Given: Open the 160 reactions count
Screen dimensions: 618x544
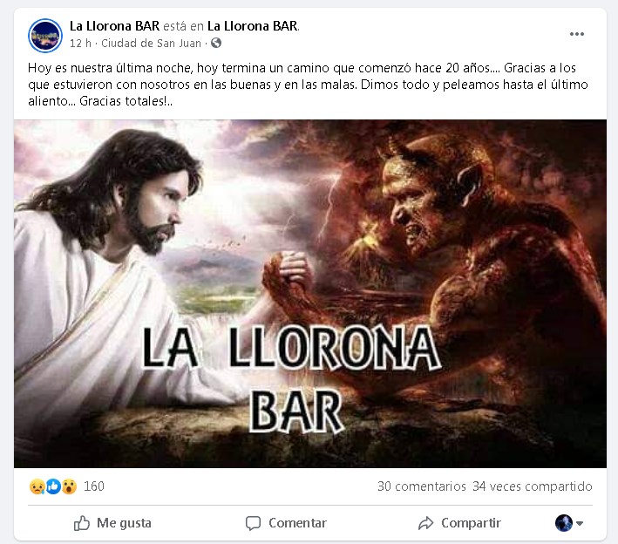Looking at the screenshot, I should [x=94, y=486].
